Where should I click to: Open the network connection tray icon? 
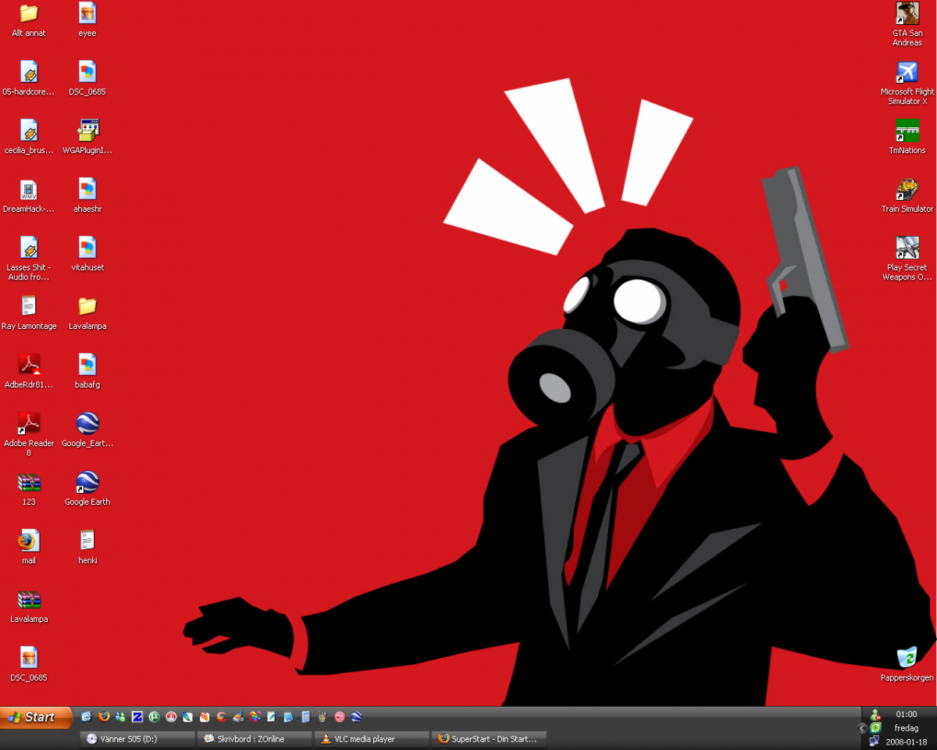pos(875,741)
